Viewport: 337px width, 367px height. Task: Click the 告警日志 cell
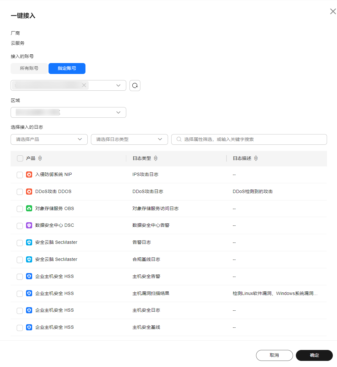[x=142, y=242]
